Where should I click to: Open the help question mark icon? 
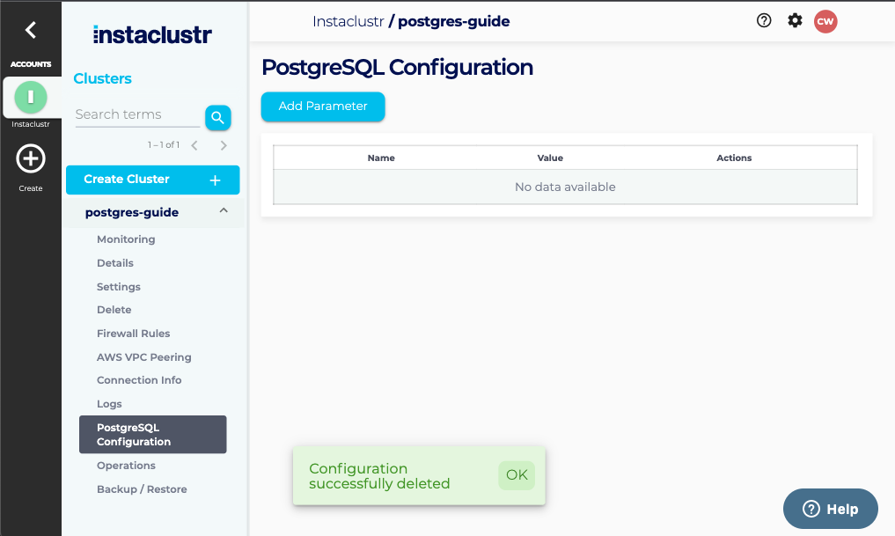coord(764,21)
